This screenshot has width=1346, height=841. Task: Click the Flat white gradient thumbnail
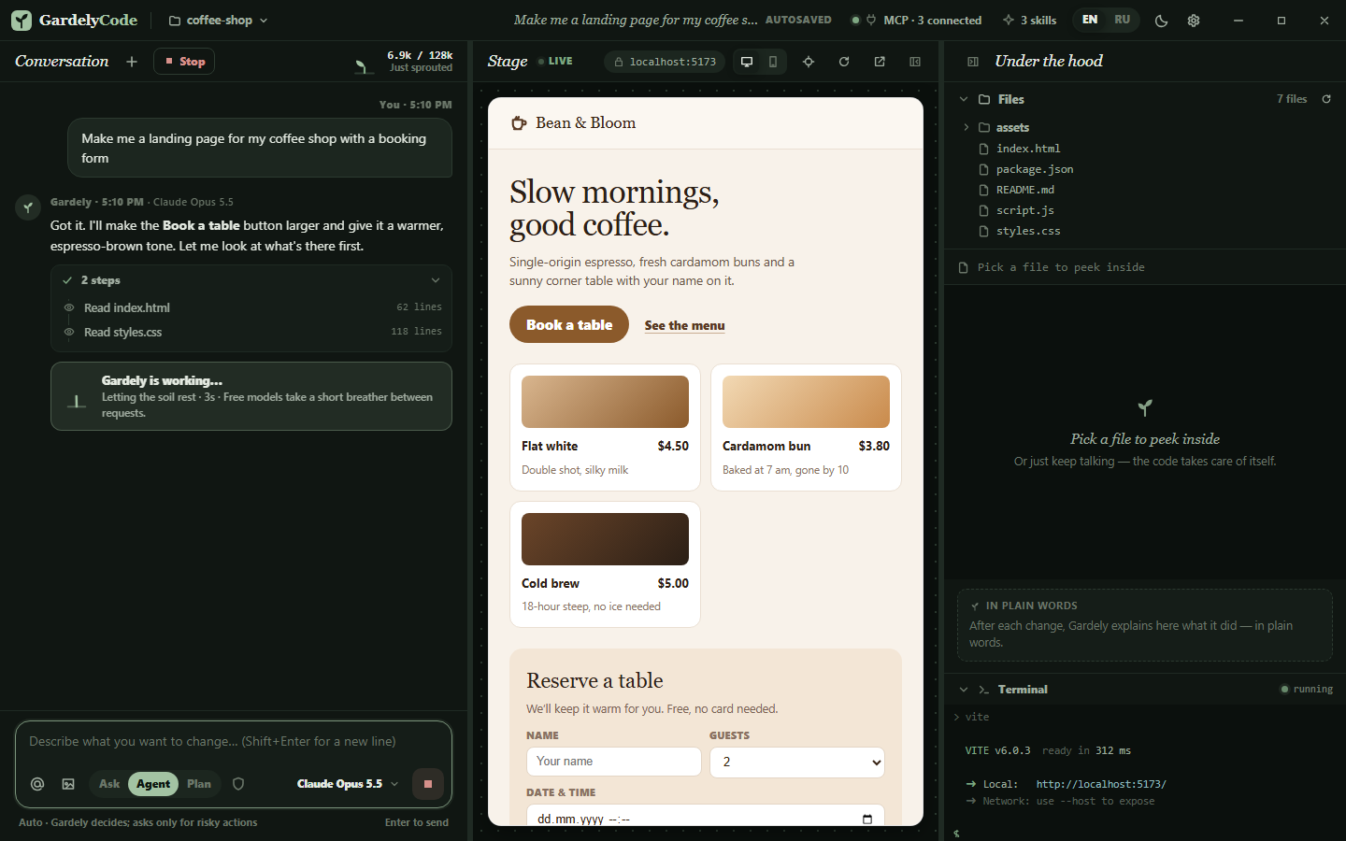click(x=605, y=402)
